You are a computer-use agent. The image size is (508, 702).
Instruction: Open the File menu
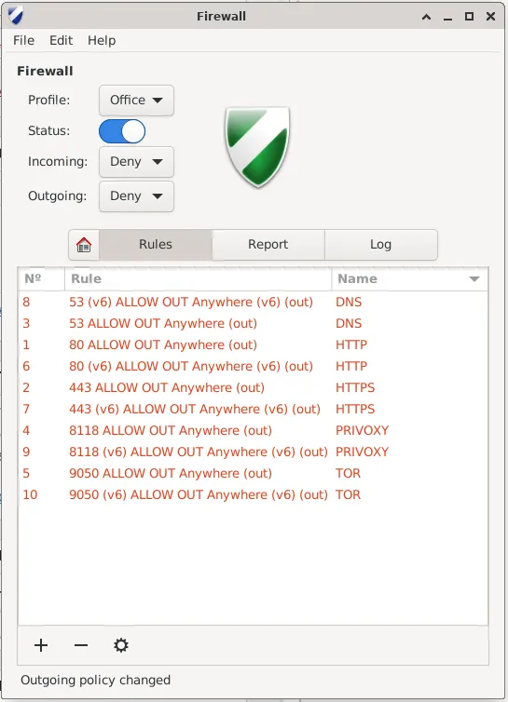coord(23,40)
